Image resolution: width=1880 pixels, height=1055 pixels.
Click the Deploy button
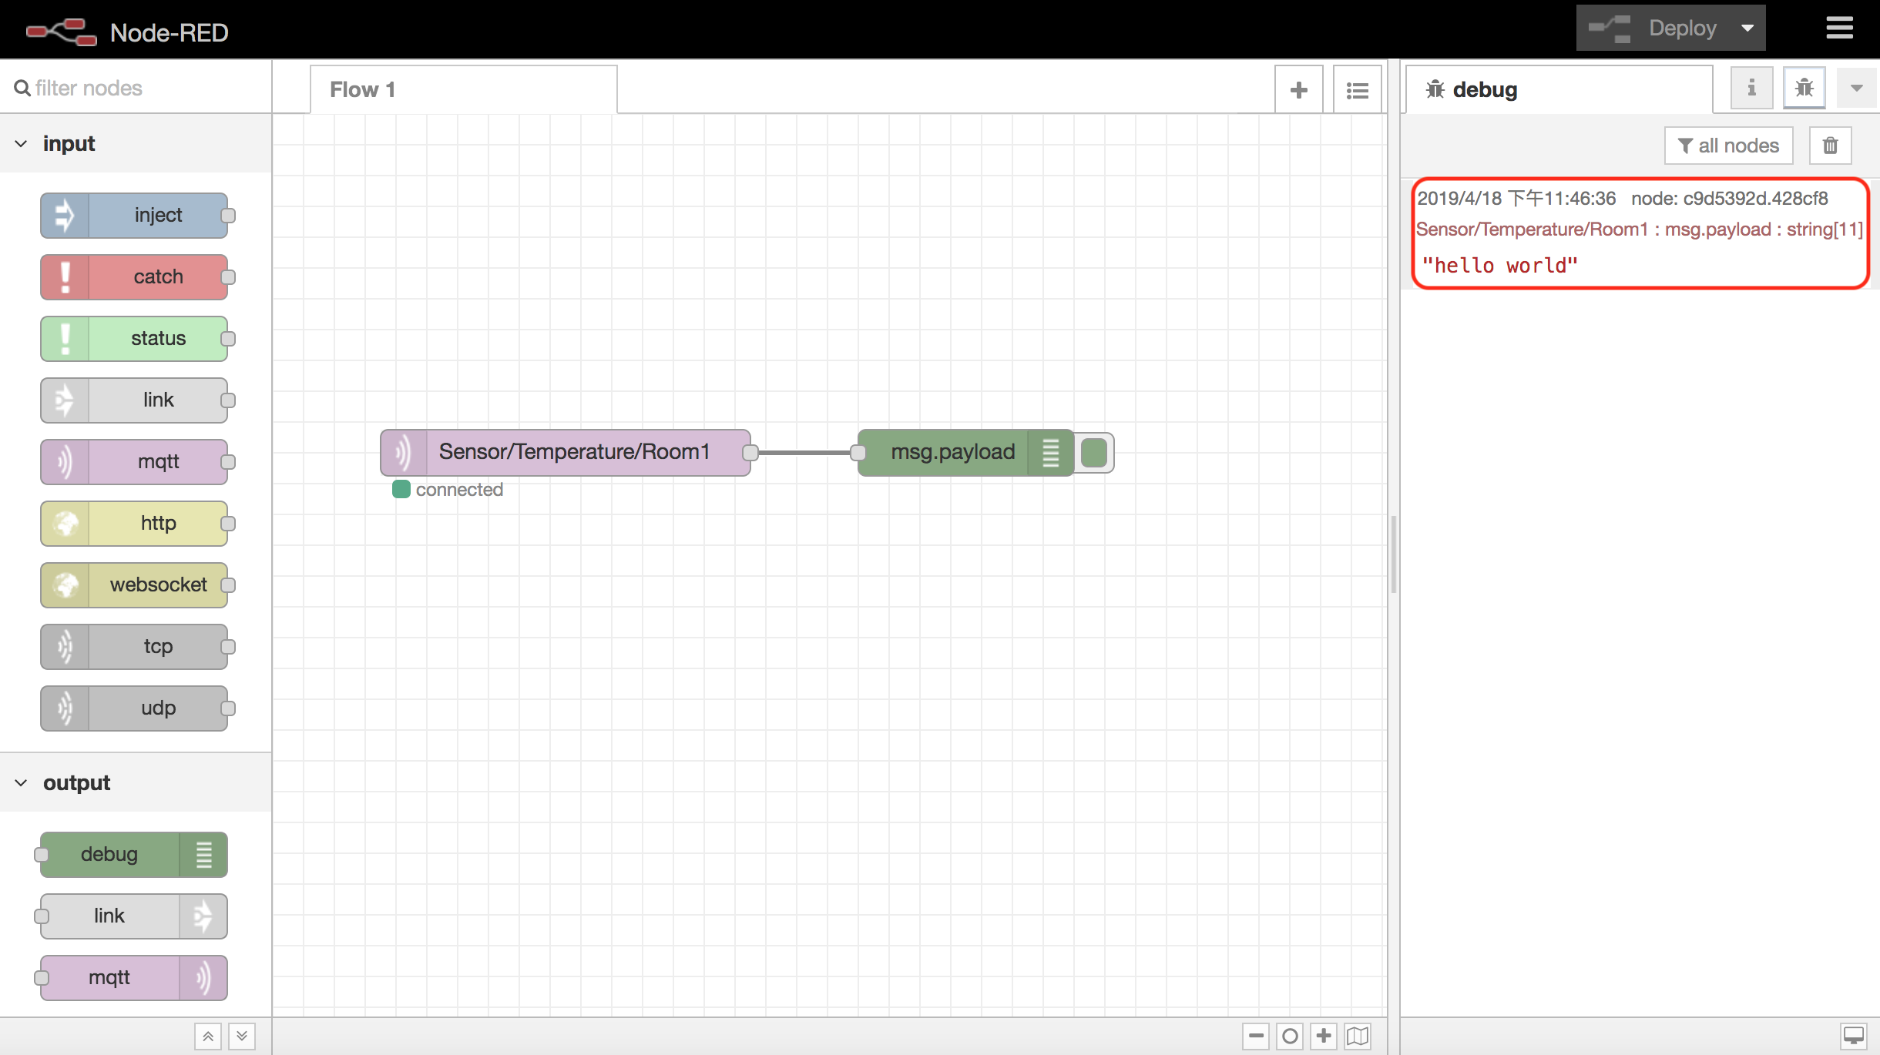(x=1653, y=28)
